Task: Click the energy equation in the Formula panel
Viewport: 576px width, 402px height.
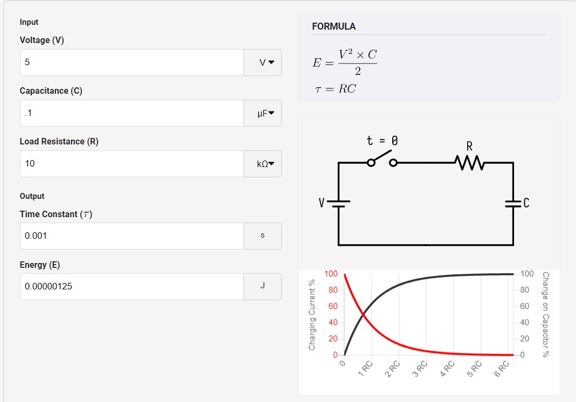Action: tap(345, 63)
